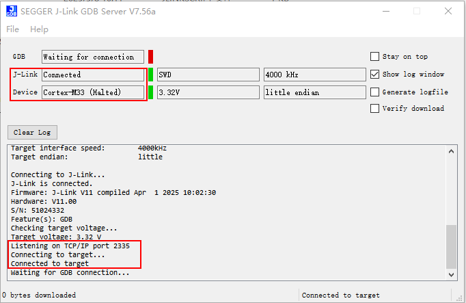Click the log scrollbar down arrow

450,274
